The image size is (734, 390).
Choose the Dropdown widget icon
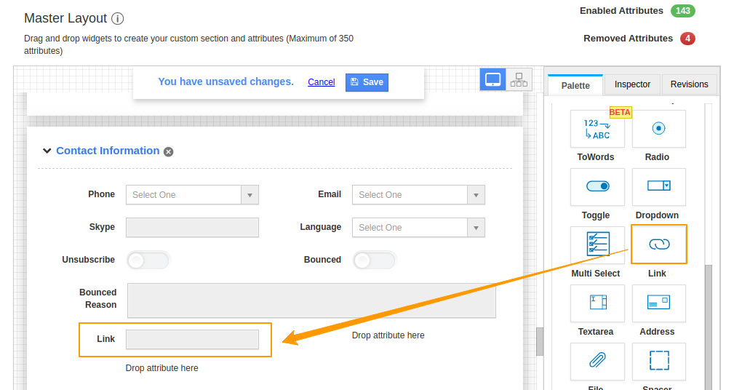tap(658, 187)
